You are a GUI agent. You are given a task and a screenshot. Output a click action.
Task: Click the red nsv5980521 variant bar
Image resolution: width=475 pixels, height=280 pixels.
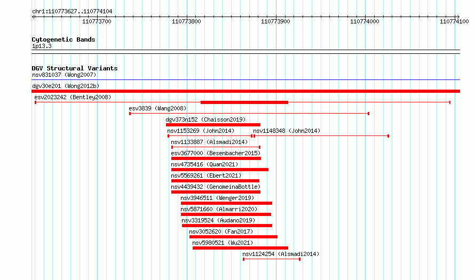pyautogui.click(x=240, y=248)
